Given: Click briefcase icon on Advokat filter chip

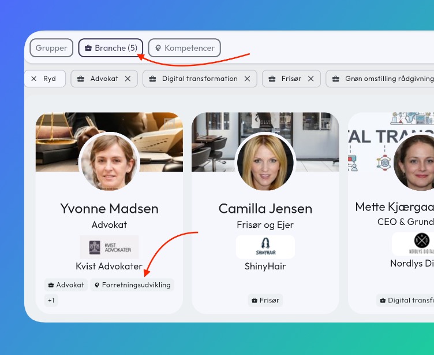Looking at the screenshot, I should [81, 79].
